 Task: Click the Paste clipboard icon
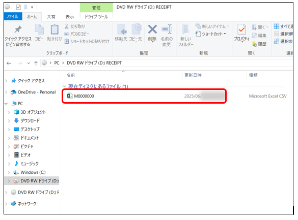pos(55,29)
